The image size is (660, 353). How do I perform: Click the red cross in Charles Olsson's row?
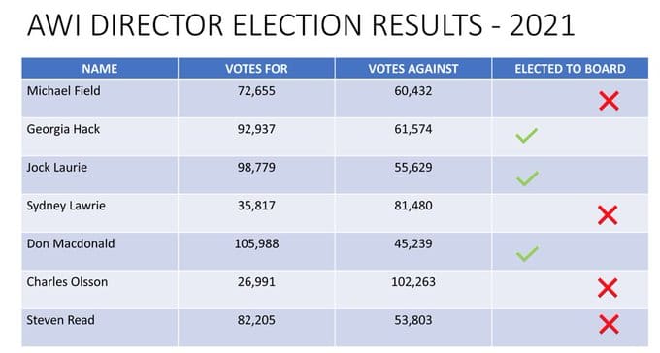pos(608,288)
